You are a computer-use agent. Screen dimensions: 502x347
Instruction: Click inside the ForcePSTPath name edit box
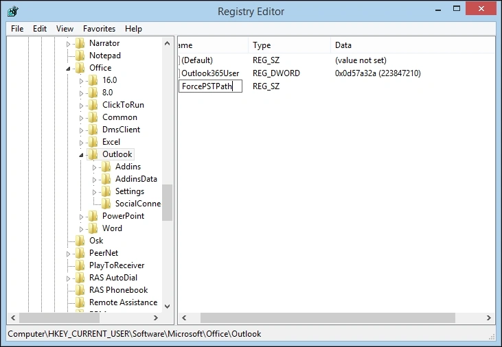pos(210,86)
